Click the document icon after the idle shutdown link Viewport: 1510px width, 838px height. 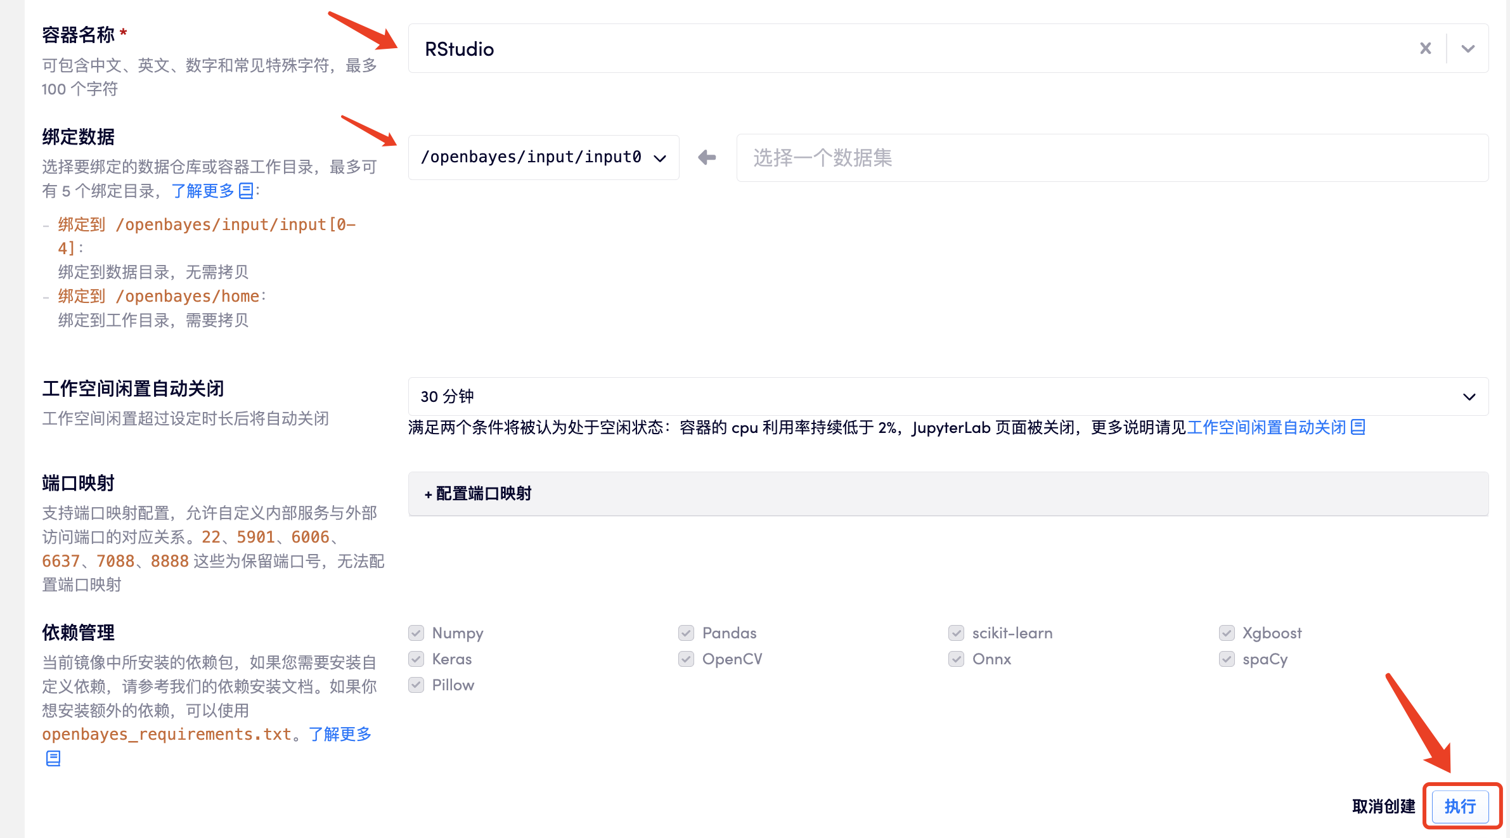1358,428
